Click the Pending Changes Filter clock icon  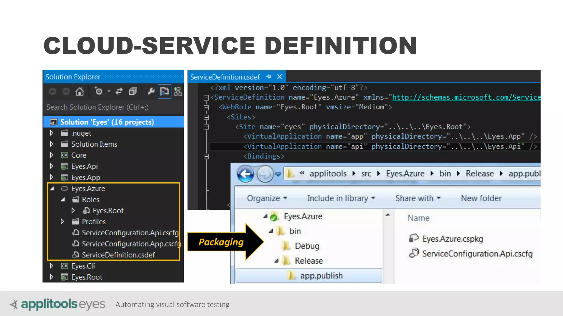click(98, 91)
